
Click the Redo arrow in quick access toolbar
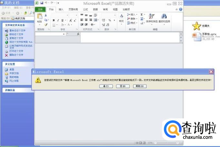52,3
